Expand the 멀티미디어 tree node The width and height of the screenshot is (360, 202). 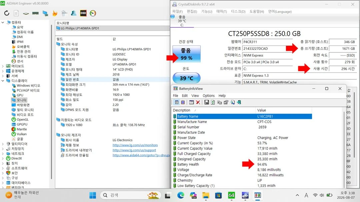tap(3, 144)
